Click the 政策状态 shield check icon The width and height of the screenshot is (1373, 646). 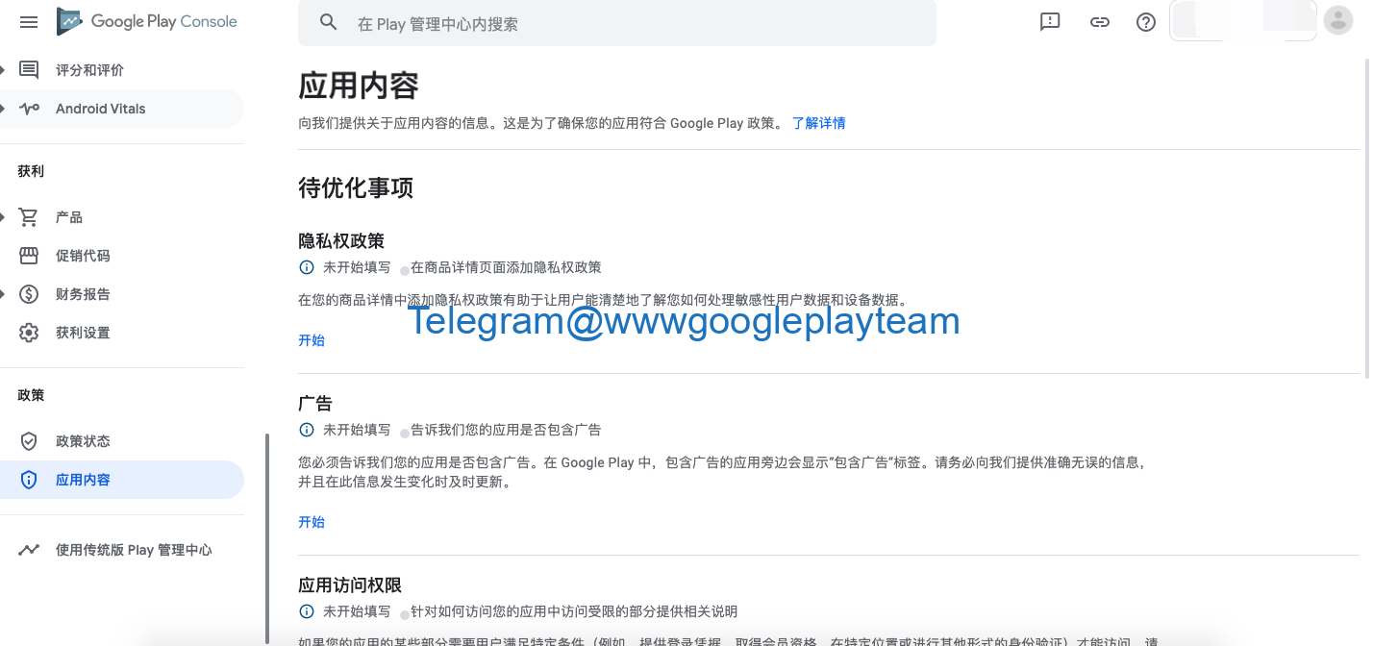click(29, 441)
